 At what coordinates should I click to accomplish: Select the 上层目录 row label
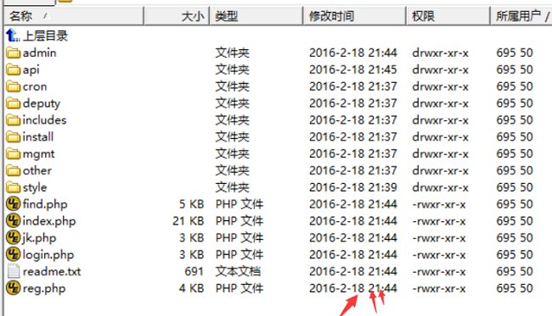tap(45, 36)
